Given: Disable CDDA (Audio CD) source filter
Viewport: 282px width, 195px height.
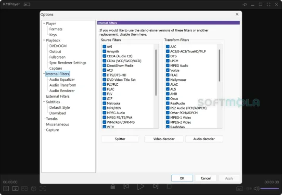Looking at the screenshot, I should click(104, 56).
